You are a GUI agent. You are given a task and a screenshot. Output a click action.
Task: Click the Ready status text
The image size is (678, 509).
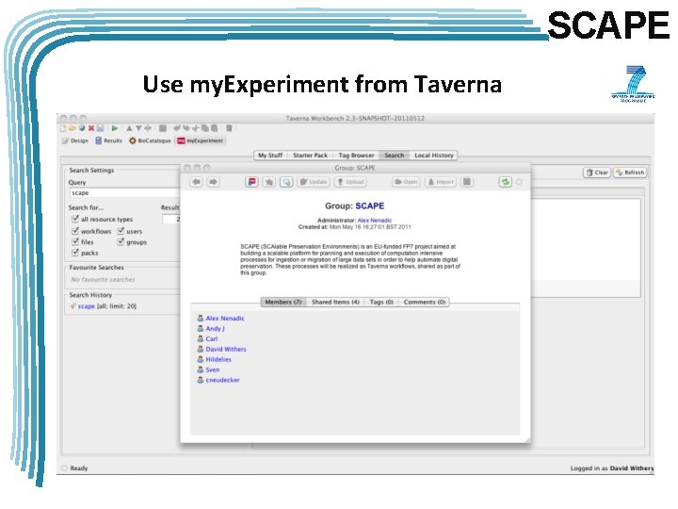coord(79,468)
